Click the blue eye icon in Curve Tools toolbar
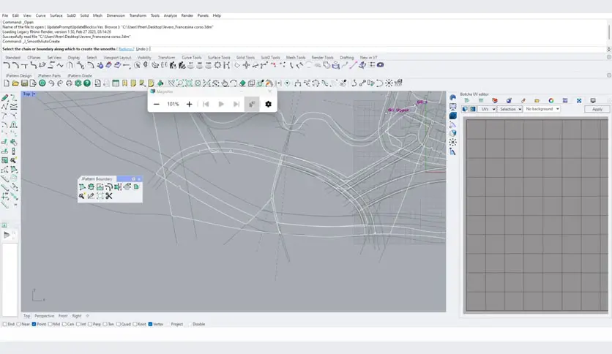Image resolution: width=612 pixels, height=354 pixels. 380,64
